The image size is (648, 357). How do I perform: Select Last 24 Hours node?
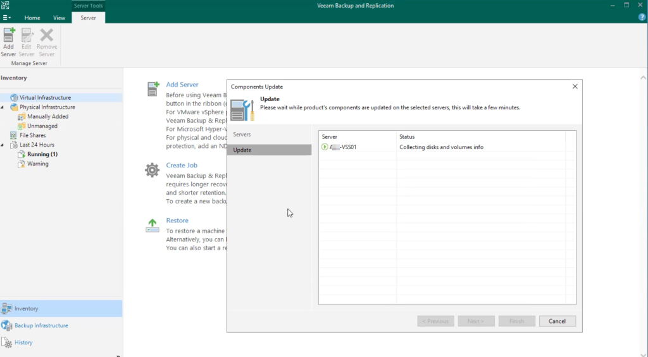37,145
